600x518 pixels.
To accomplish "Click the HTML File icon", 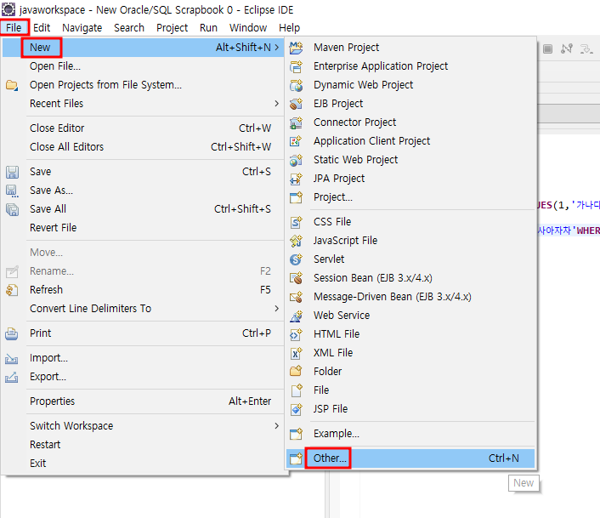I will (296, 334).
